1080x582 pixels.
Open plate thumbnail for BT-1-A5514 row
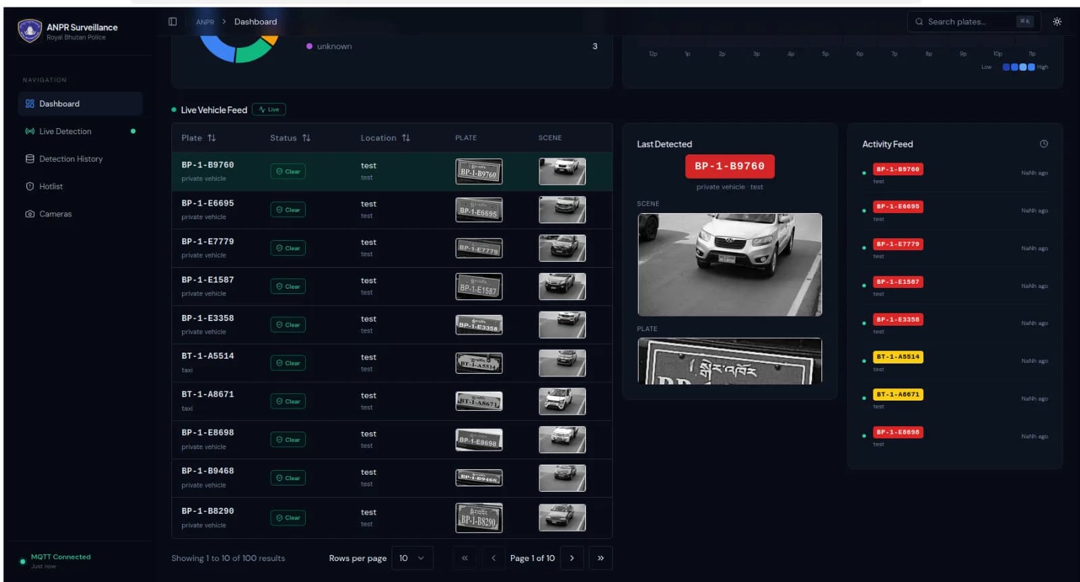(x=479, y=363)
